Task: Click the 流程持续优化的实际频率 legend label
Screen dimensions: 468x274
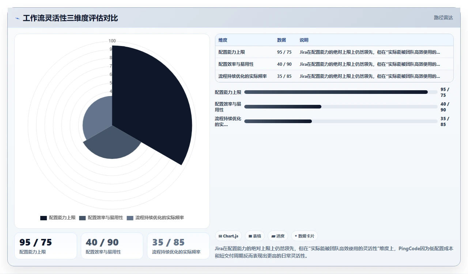Action: [x=159, y=218]
